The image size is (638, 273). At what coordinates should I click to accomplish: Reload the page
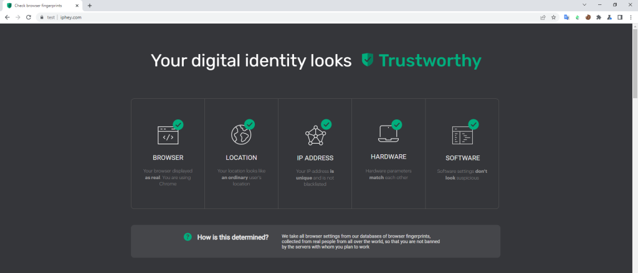click(x=29, y=17)
